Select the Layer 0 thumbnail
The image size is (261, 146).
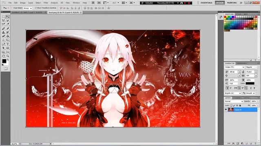pyautogui.click(x=231, y=109)
